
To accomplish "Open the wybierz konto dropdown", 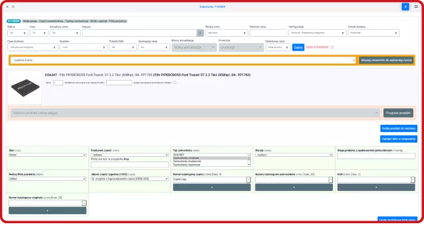I will (x=183, y=60).
